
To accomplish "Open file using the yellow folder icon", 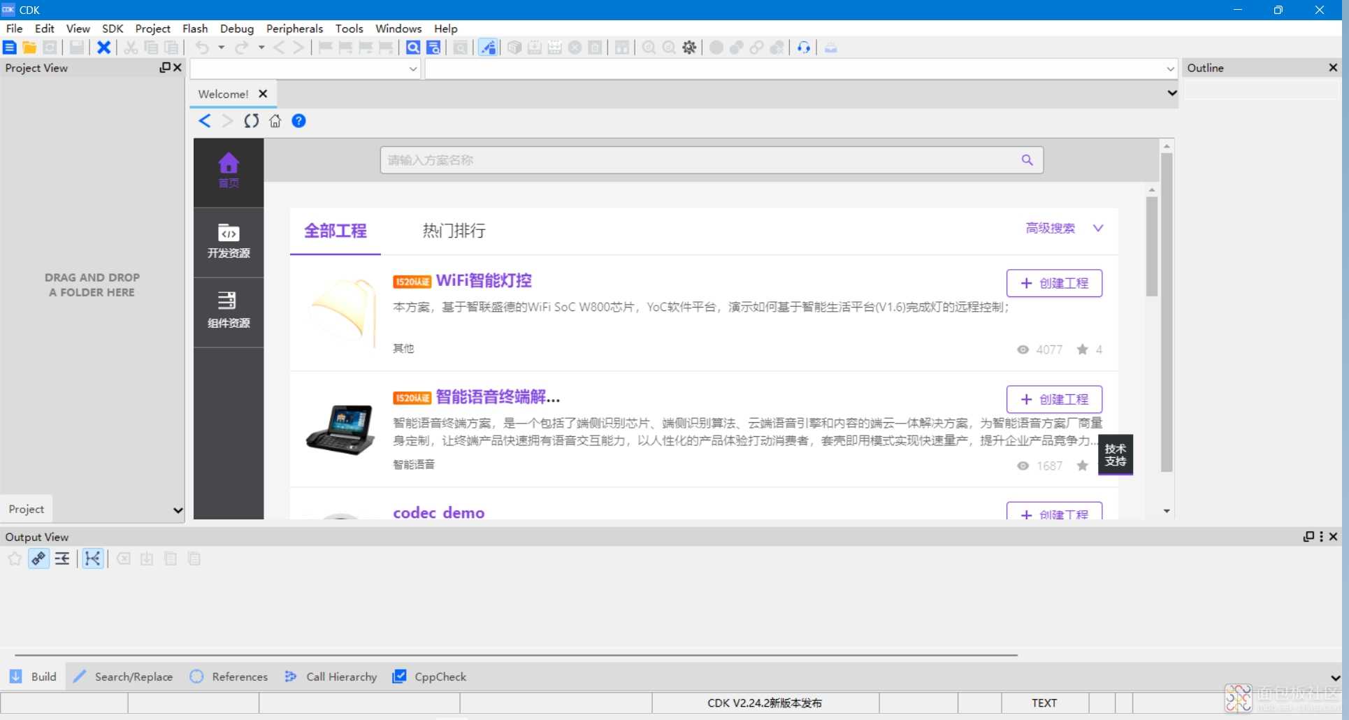I will click(29, 48).
